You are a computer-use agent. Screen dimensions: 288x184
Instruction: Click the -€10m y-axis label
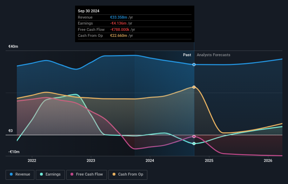[x=14, y=152]
